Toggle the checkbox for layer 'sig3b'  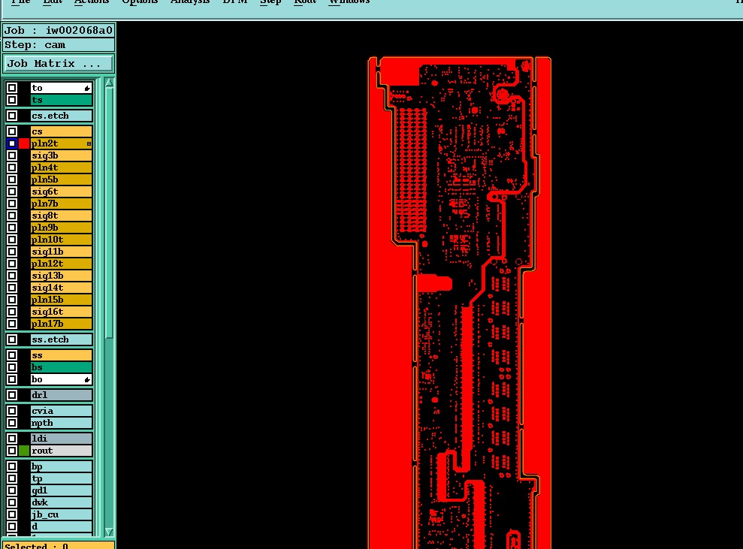pyautogui.click(x=12, y=155)
